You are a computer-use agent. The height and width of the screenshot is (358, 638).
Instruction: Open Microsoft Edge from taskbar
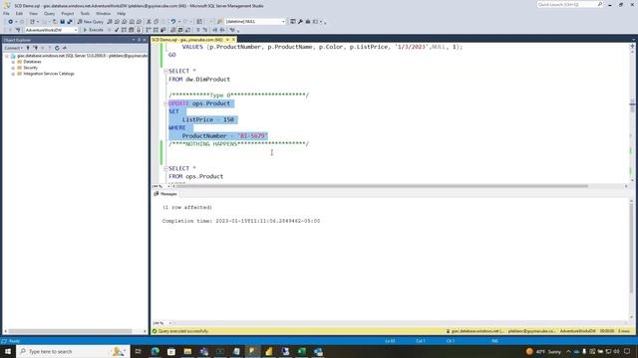(x=156, y=351)
